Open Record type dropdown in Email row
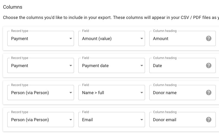The height and width of the screenshot is (135, 219). (x=40, y=120)
